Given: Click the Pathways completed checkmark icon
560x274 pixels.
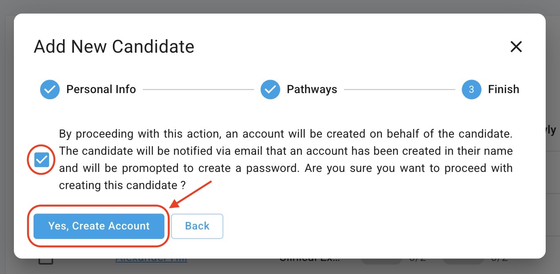Looking at the screenshot, I should [x=270, y=89].
